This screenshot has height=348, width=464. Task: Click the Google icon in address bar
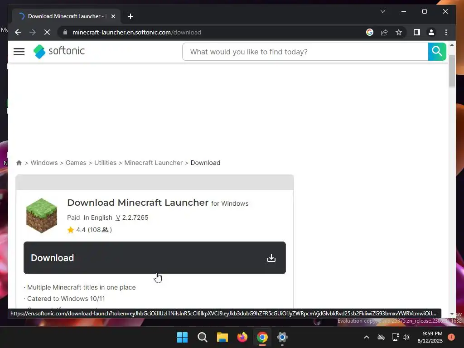[370, 32]
